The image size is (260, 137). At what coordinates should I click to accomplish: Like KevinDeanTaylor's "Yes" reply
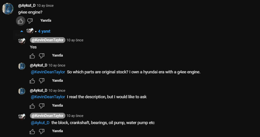[x=32, y=56]
